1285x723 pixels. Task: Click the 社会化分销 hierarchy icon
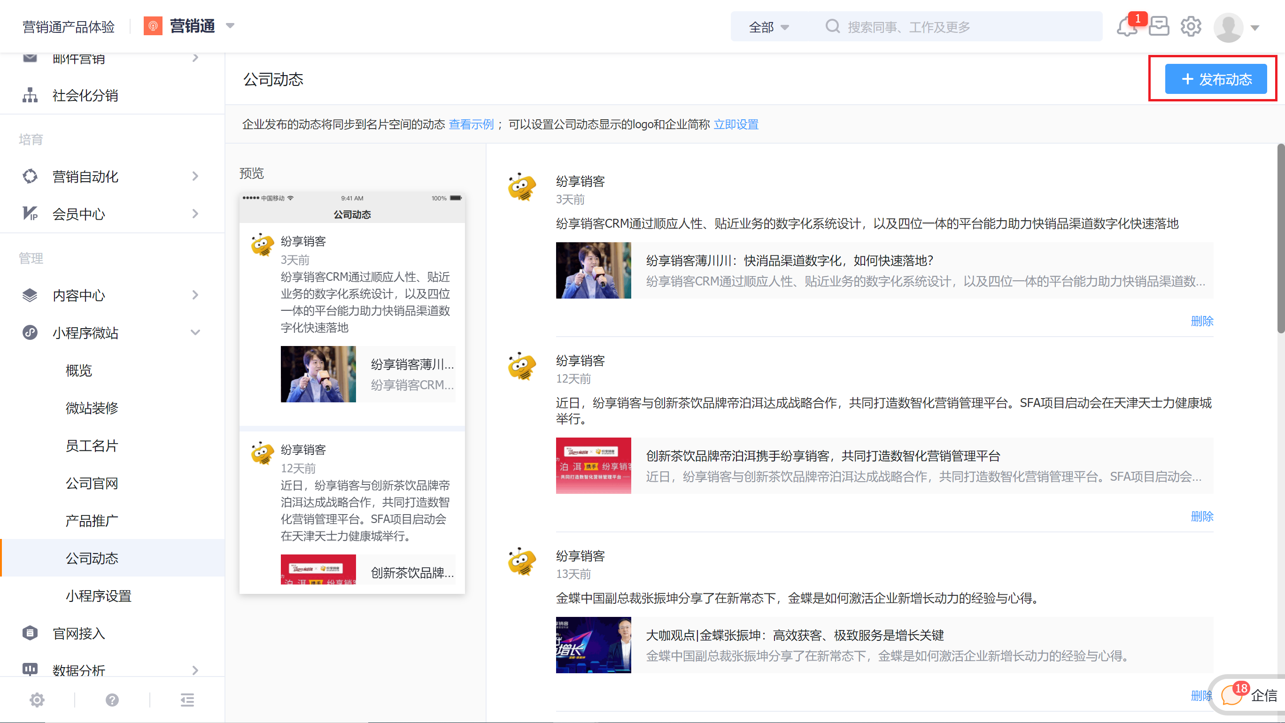(30, 95)
